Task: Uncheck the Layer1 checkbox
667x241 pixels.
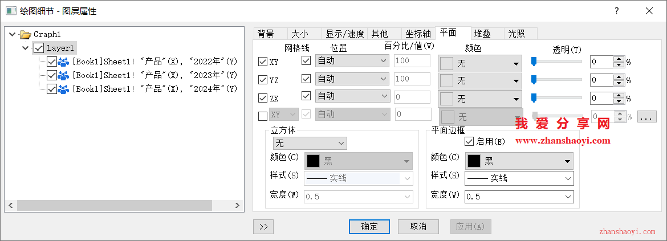Action: click(x=39, y=48)
